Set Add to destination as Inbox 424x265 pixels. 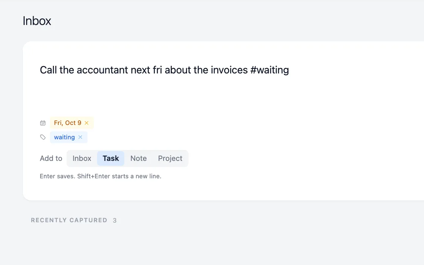pyautogui.click(x=82, y=159)
